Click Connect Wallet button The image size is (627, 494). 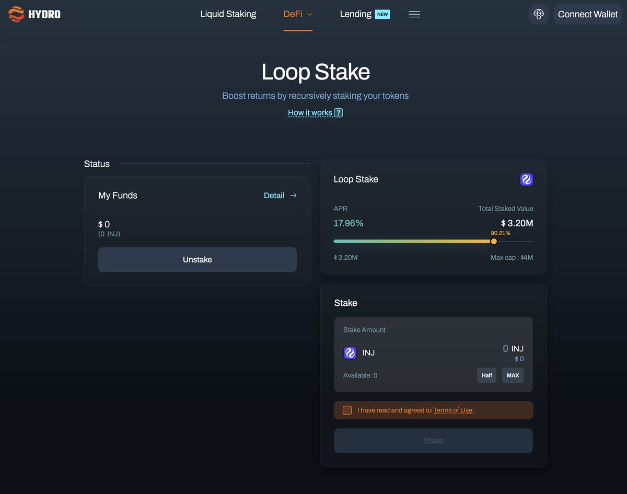click(x=588, y=14)
